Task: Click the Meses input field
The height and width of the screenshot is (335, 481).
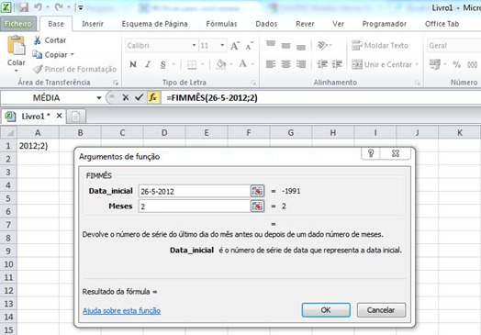Action: pyautogui.click(x=195, y=207)
